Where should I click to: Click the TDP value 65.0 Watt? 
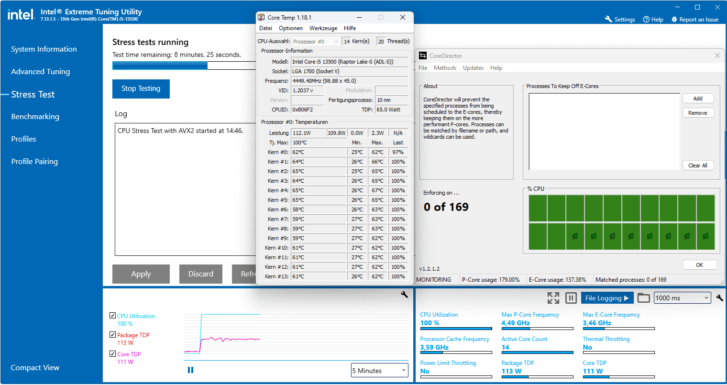pos(391,110)
